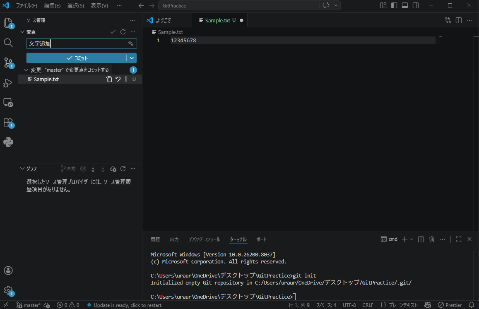Click the update ready restart notification

point(128,305)
